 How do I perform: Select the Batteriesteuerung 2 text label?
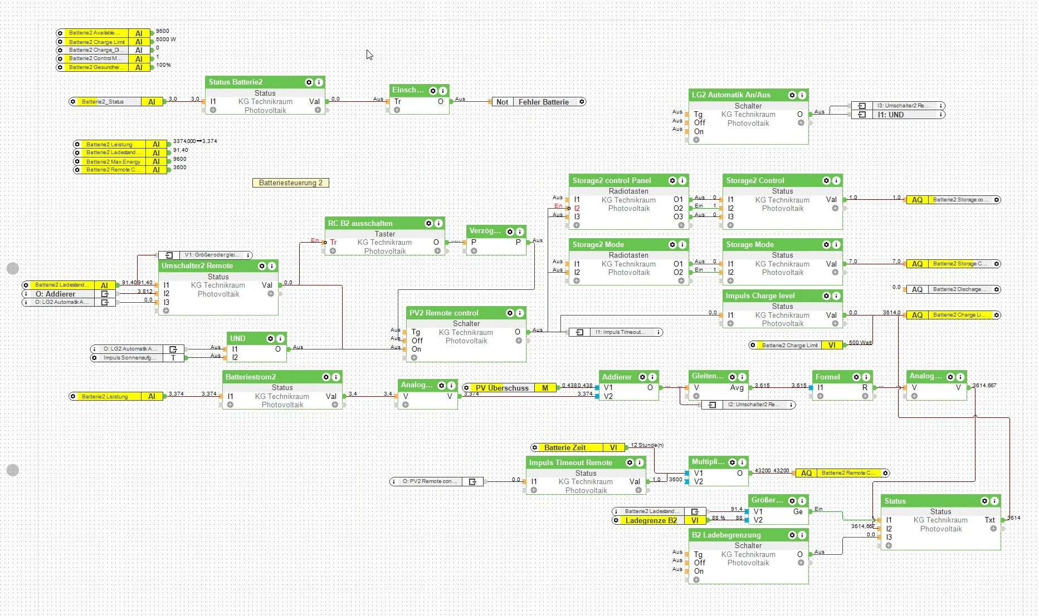pyautogui.click(x=291, y=183)
